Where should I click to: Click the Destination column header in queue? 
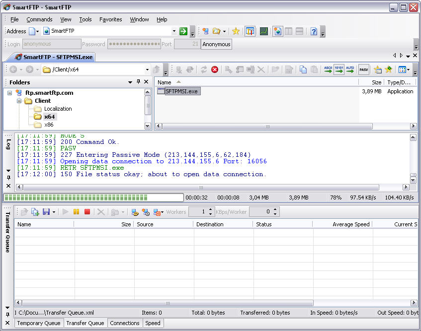[223, 224]
